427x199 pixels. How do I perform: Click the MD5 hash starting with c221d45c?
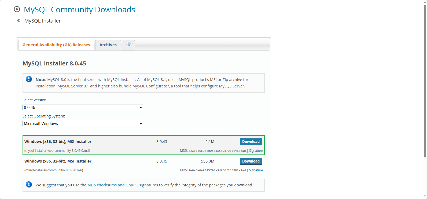coord(217,151)
